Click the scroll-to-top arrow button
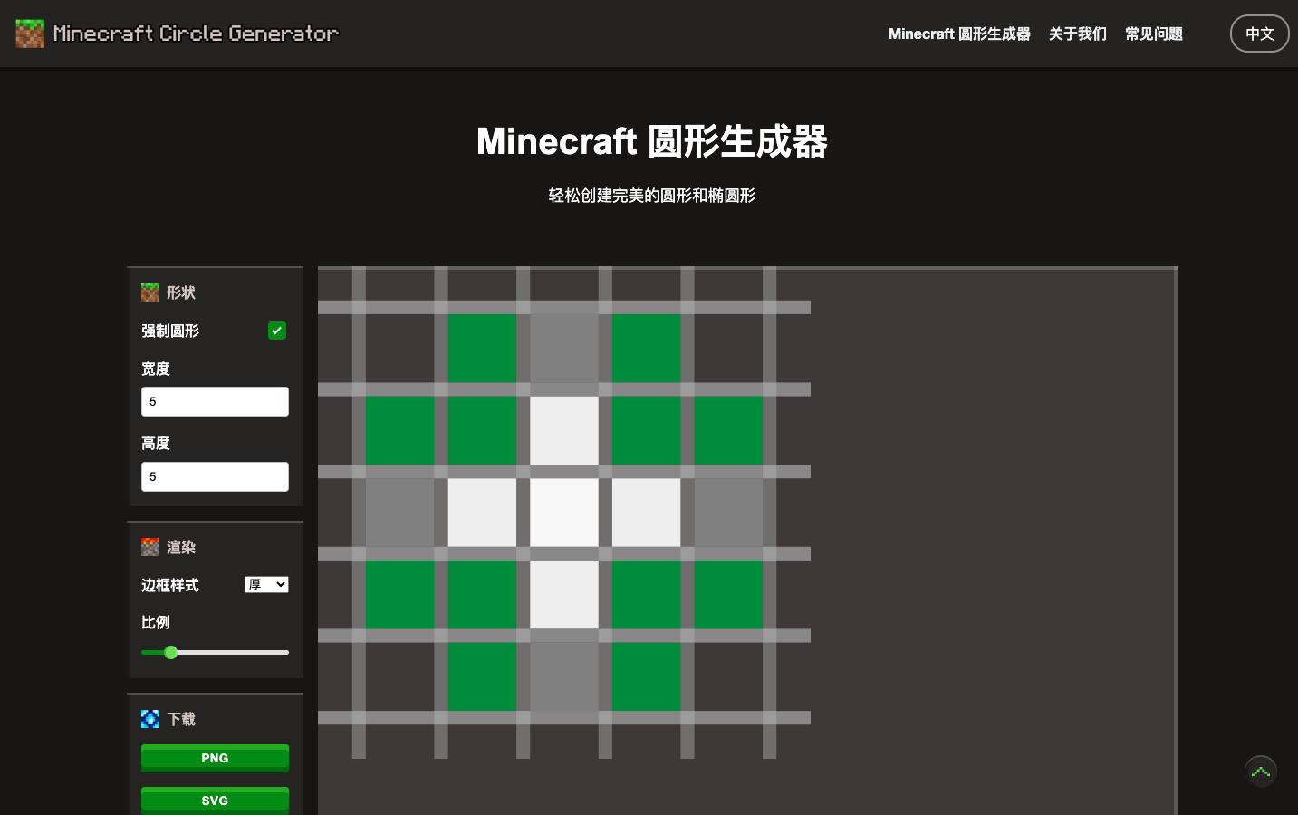Image resolution: width=1298 pixels, height=815 pixels. coord(1260,772)
